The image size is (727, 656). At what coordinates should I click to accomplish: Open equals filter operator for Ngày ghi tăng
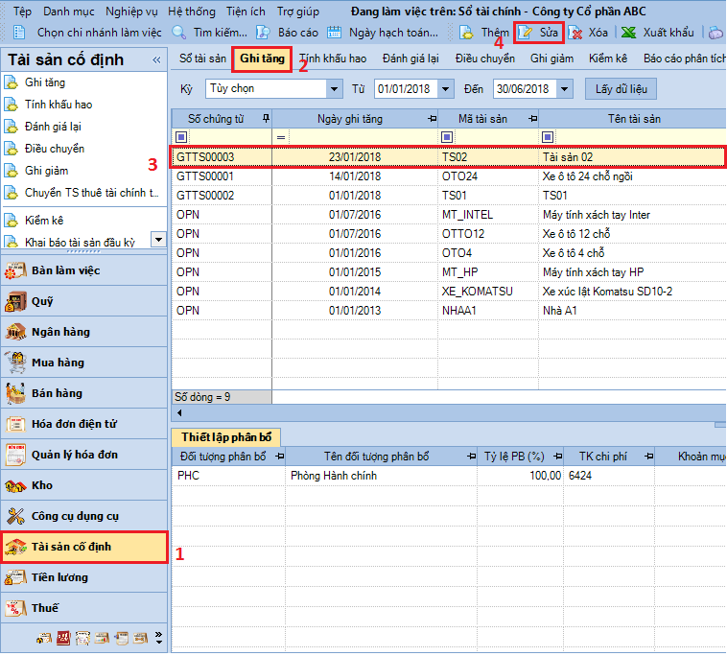(281, 137)
